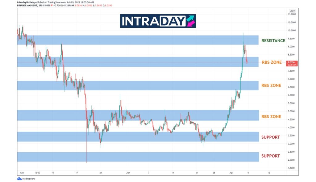
Task: Click the 10.0000 price axis label
Action: pos(292,31)
